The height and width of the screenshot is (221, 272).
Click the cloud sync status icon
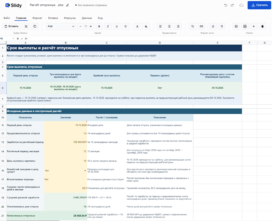click(x=241, y=5)
